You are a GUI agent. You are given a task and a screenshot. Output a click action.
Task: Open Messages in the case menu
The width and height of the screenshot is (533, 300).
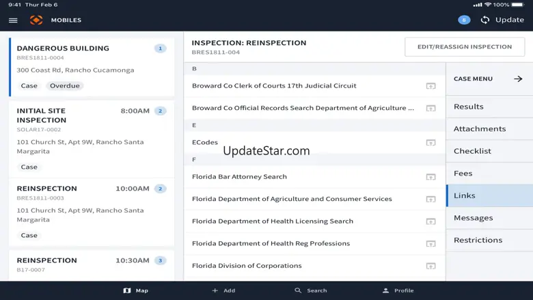(x=489, y=218)
